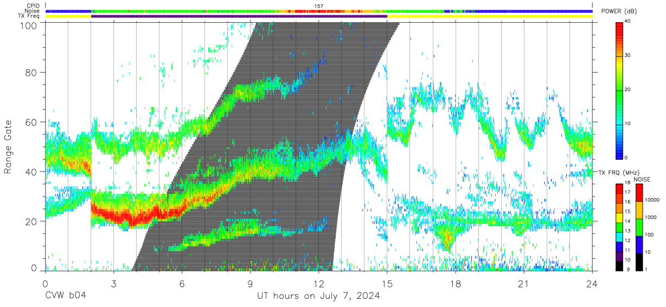The image size is (666, 307).
Task: Click the x-axis tick label '18'
Action: [455, 284]
